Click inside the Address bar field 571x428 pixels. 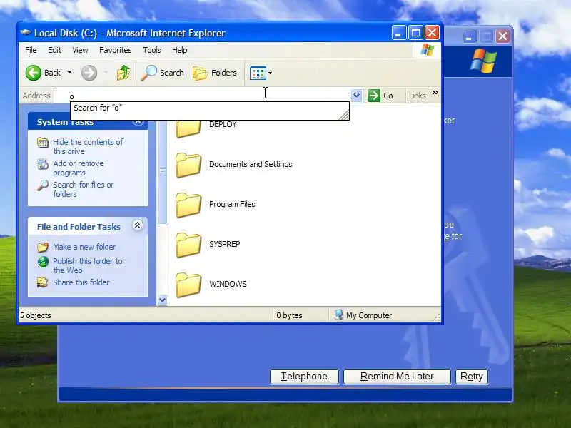pos(203,96)
